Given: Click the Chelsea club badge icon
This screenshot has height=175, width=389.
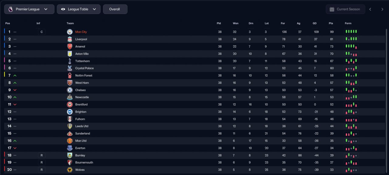Looking at the screenshot, I should point(70,90).
